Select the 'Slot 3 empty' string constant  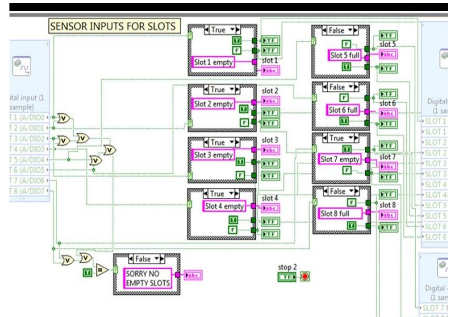tap(213, 155)
